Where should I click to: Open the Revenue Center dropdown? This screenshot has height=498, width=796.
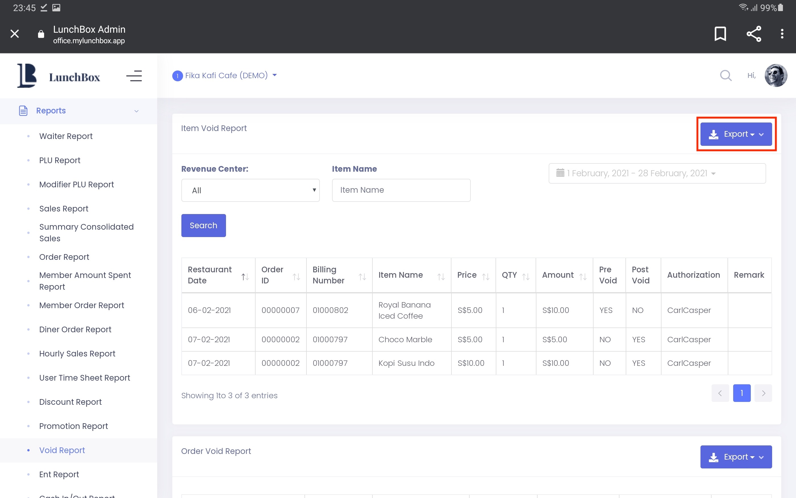[x=250, y=190]
